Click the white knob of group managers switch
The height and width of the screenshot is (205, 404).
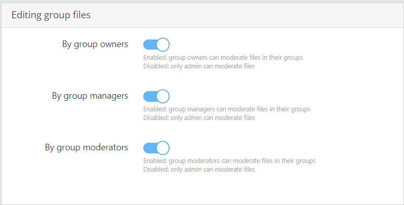[x=163, y=96]
